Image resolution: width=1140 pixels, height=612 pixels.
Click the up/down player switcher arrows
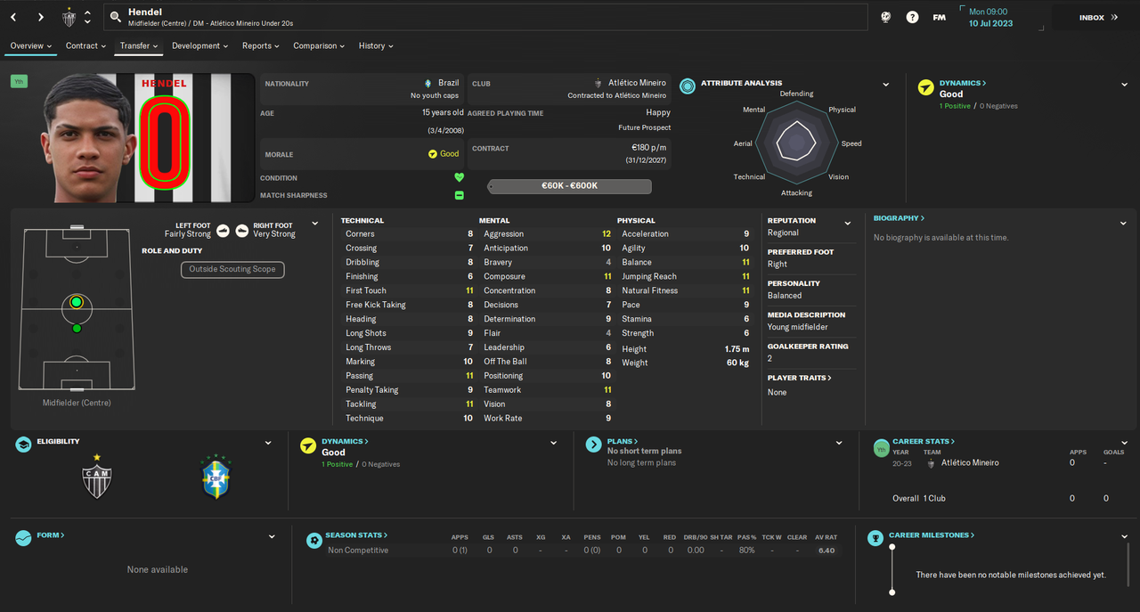[x=87, y=17]
